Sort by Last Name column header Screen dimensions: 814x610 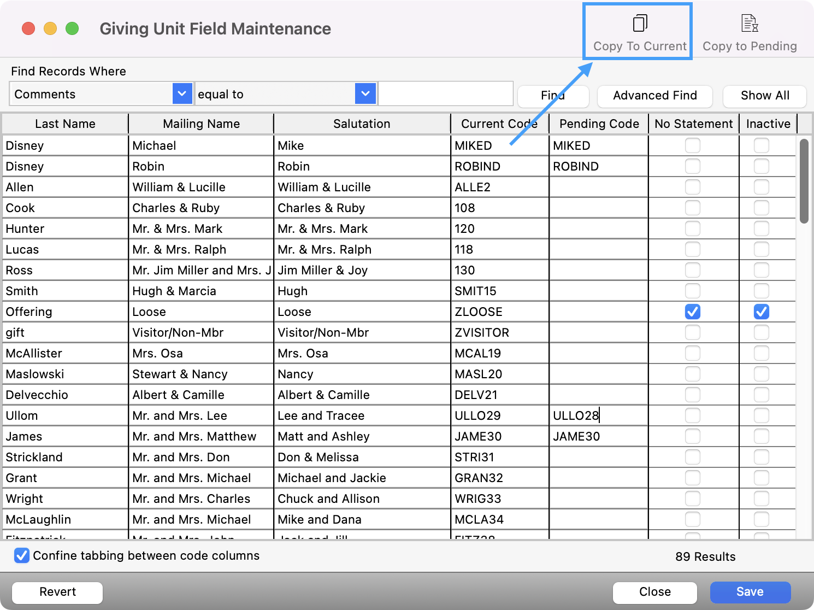click(x=65, y=124)
